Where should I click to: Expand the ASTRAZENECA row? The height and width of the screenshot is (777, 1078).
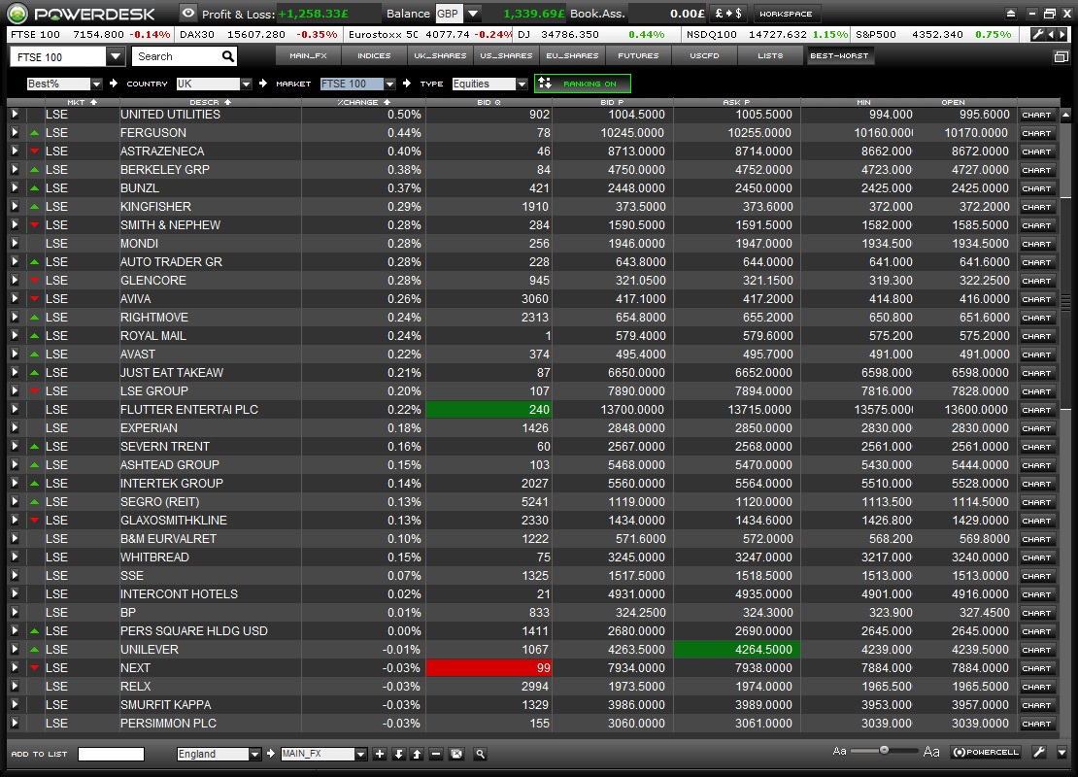[15, 152]
